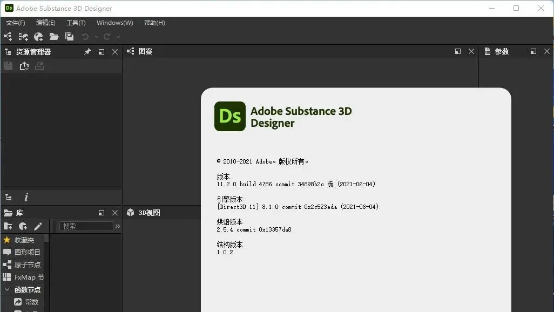
Task: Click the 图案 graph panel title icon
Action: 130,52
